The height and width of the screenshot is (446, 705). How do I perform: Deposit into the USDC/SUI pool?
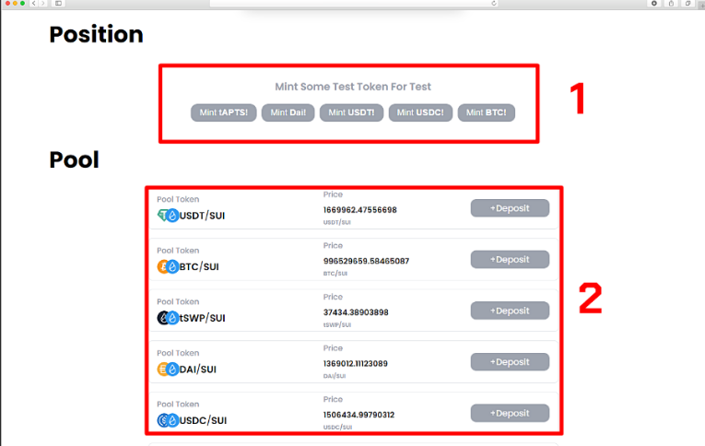pyautogui.click(x=510, y=413)
